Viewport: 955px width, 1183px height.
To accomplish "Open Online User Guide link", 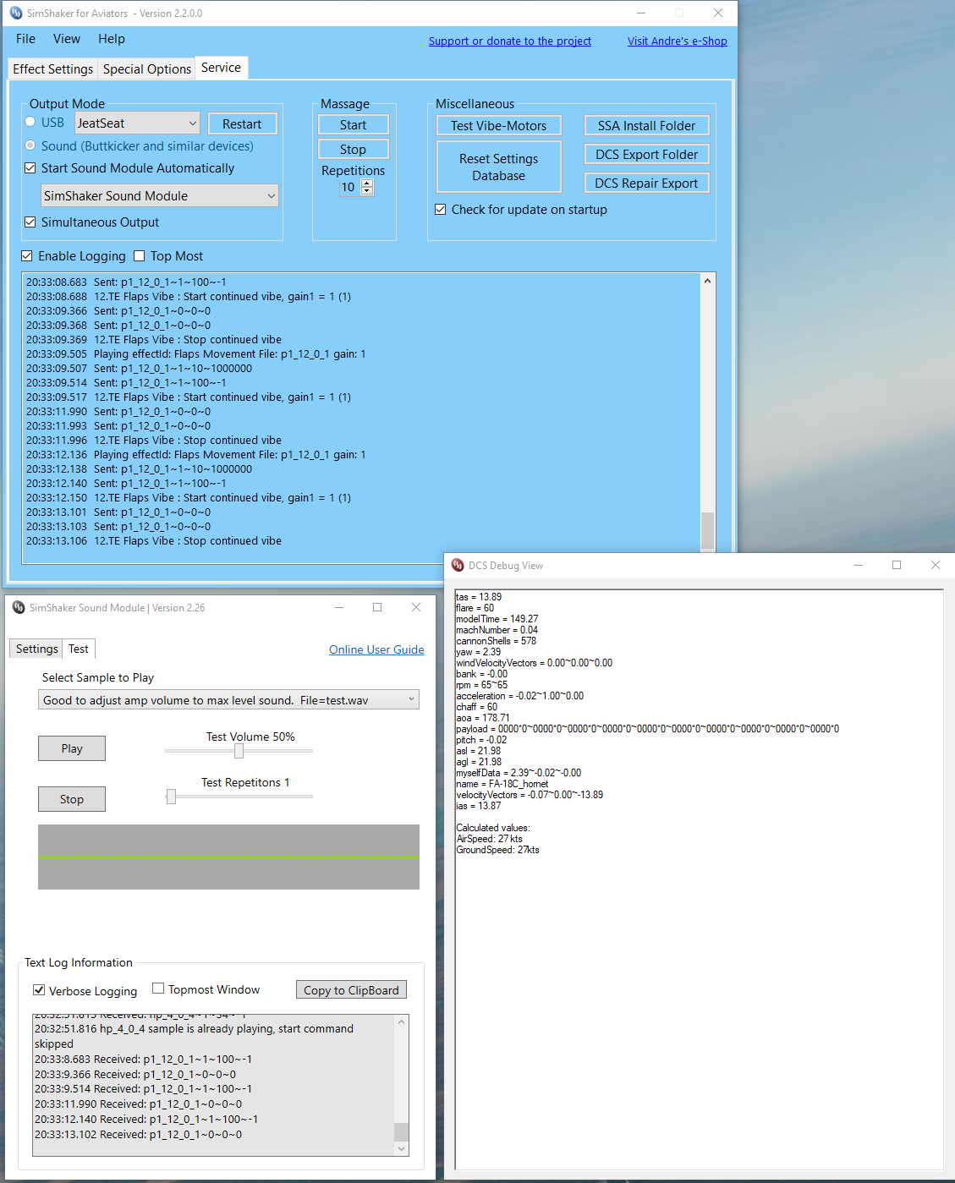I will [376, 649].
